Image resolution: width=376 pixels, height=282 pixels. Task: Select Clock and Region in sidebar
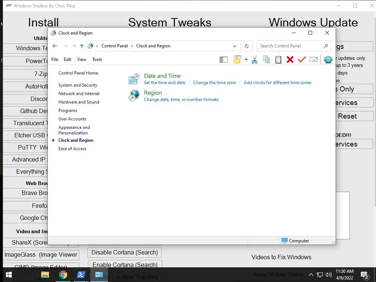pos(76,140)
